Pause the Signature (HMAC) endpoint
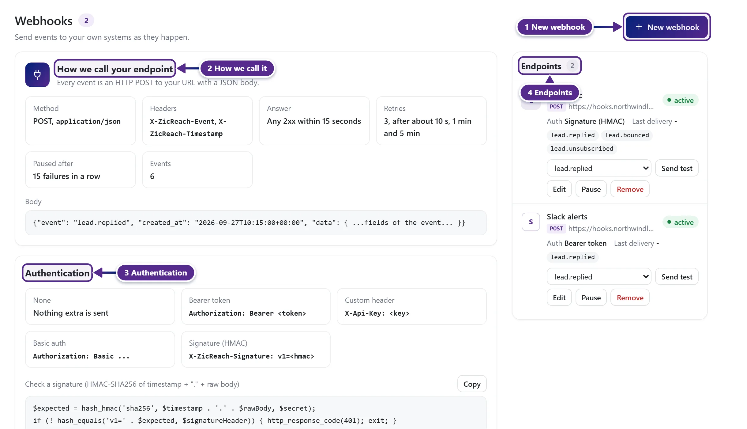 591,189
